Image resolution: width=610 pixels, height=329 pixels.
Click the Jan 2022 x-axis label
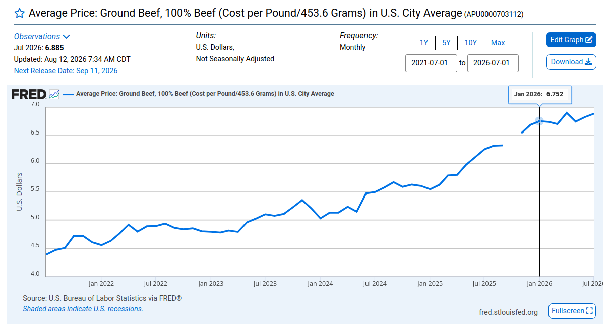pyautogui.click(x=101, y=284)
